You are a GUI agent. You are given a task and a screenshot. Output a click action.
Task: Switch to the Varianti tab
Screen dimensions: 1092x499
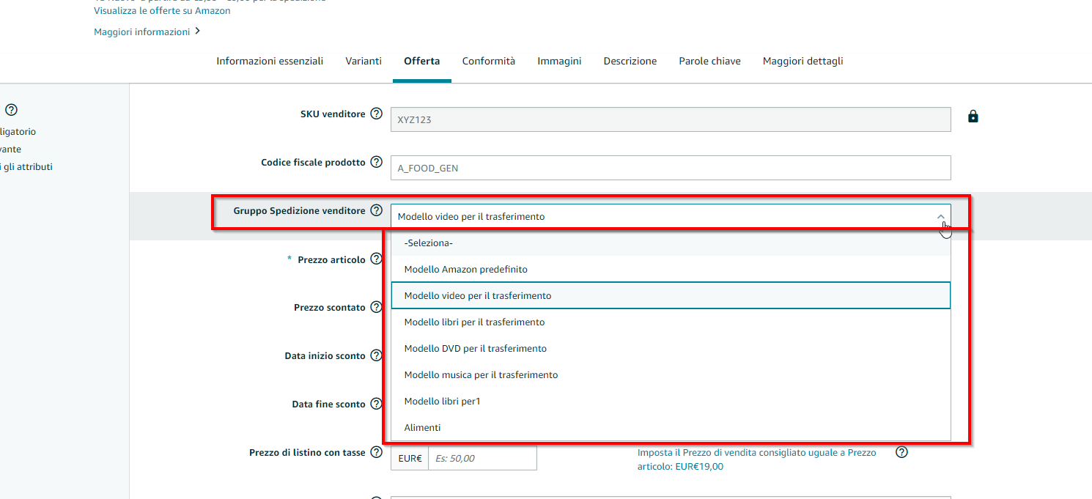point(364,61)
